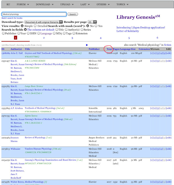Open the Lange Basic Science series link
Image resolution: width=174 pixels, height=185 pixels.
[34, 86]
